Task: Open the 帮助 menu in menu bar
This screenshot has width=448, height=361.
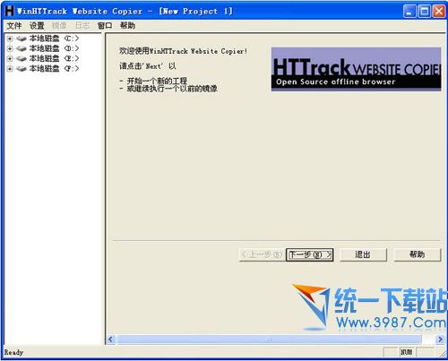Action: (127, 26)
